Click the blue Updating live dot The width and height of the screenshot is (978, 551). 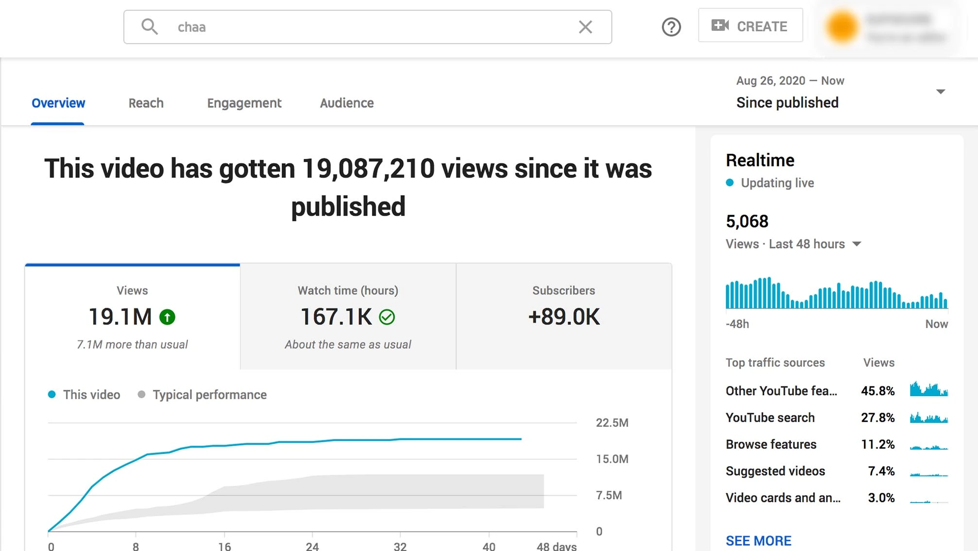729,183
